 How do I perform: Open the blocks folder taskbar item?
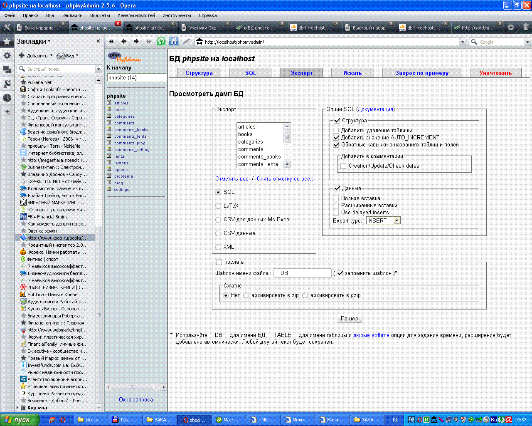coord(90,420)
